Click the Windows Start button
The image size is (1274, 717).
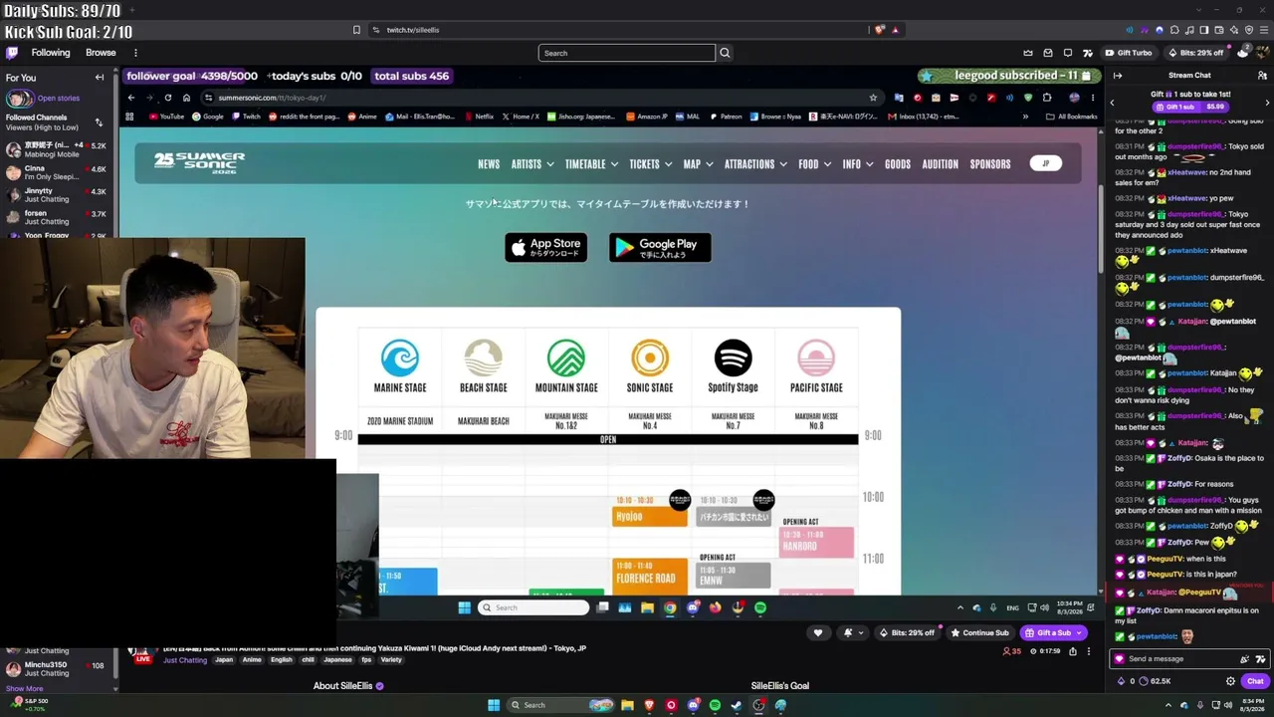(x=494, y=705)
